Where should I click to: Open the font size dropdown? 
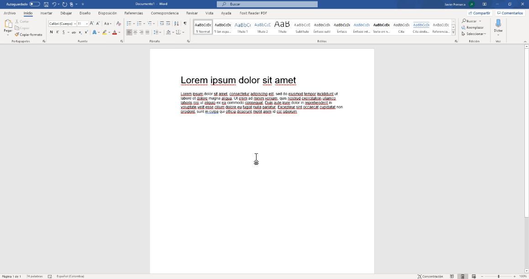click(x=87, y=24)
